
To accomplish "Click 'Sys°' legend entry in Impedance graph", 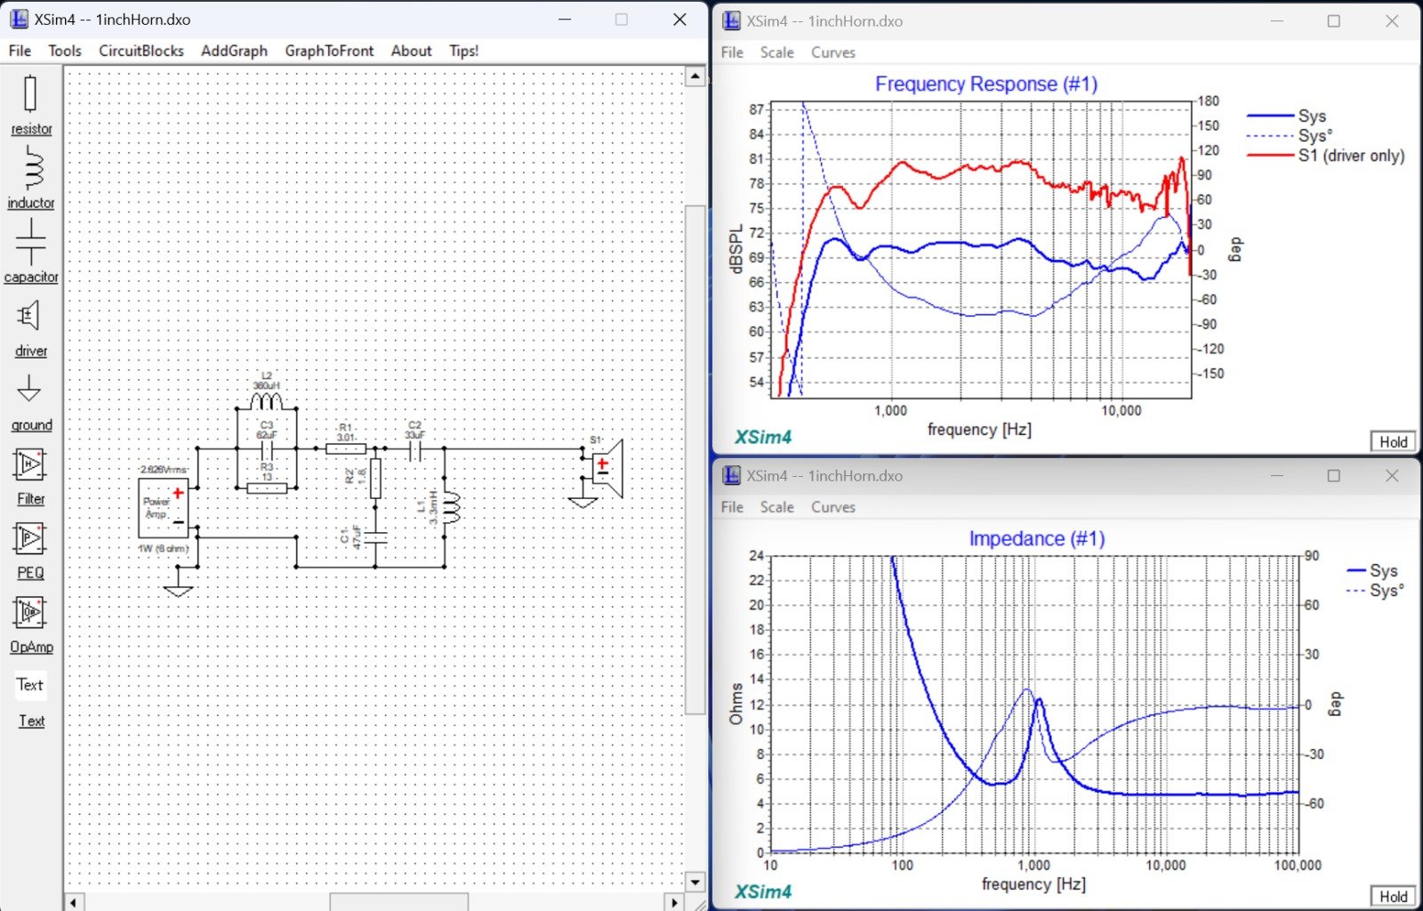I will (1376, 591).
